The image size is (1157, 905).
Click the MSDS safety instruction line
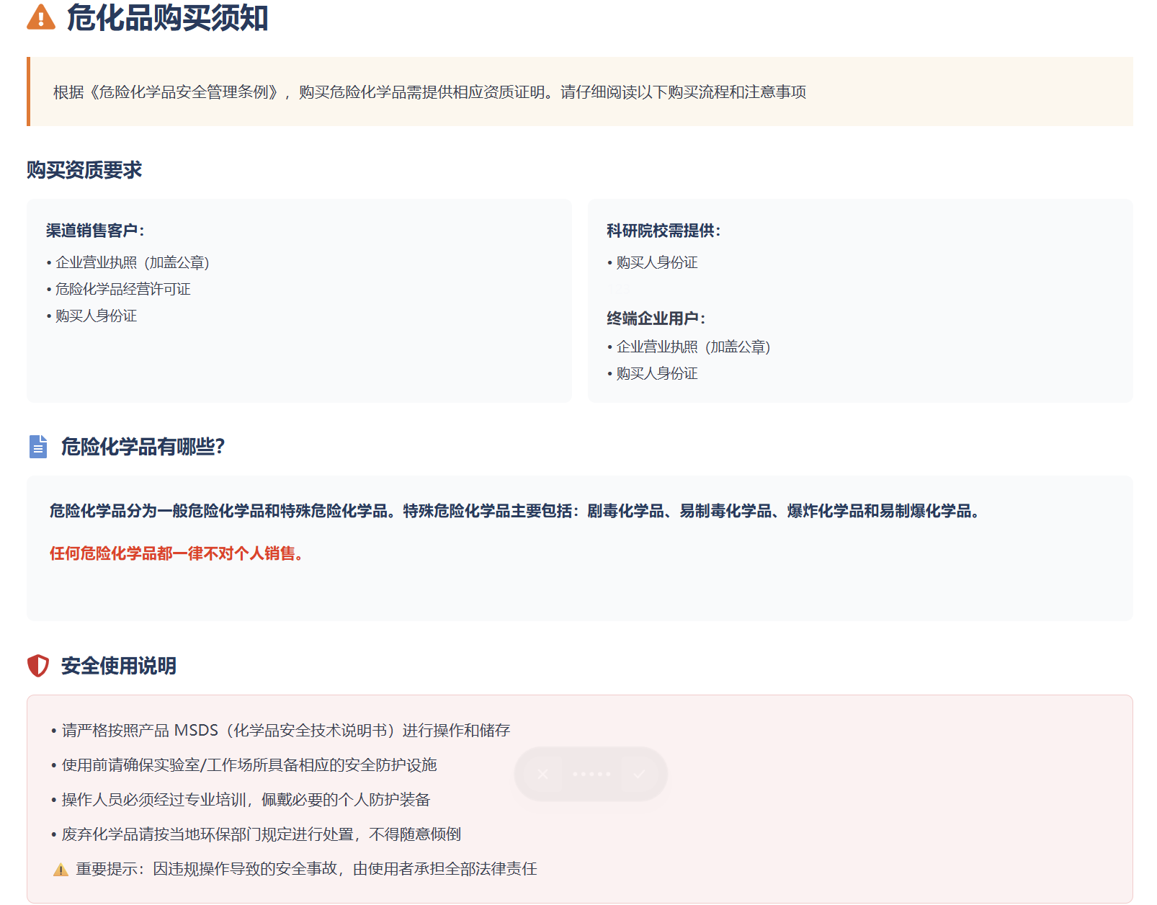coord(281,731)
